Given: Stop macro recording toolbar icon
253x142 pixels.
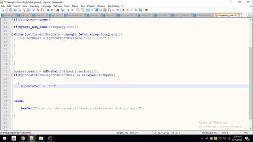Looking at the screenshot, I should [x=127, y=10].
